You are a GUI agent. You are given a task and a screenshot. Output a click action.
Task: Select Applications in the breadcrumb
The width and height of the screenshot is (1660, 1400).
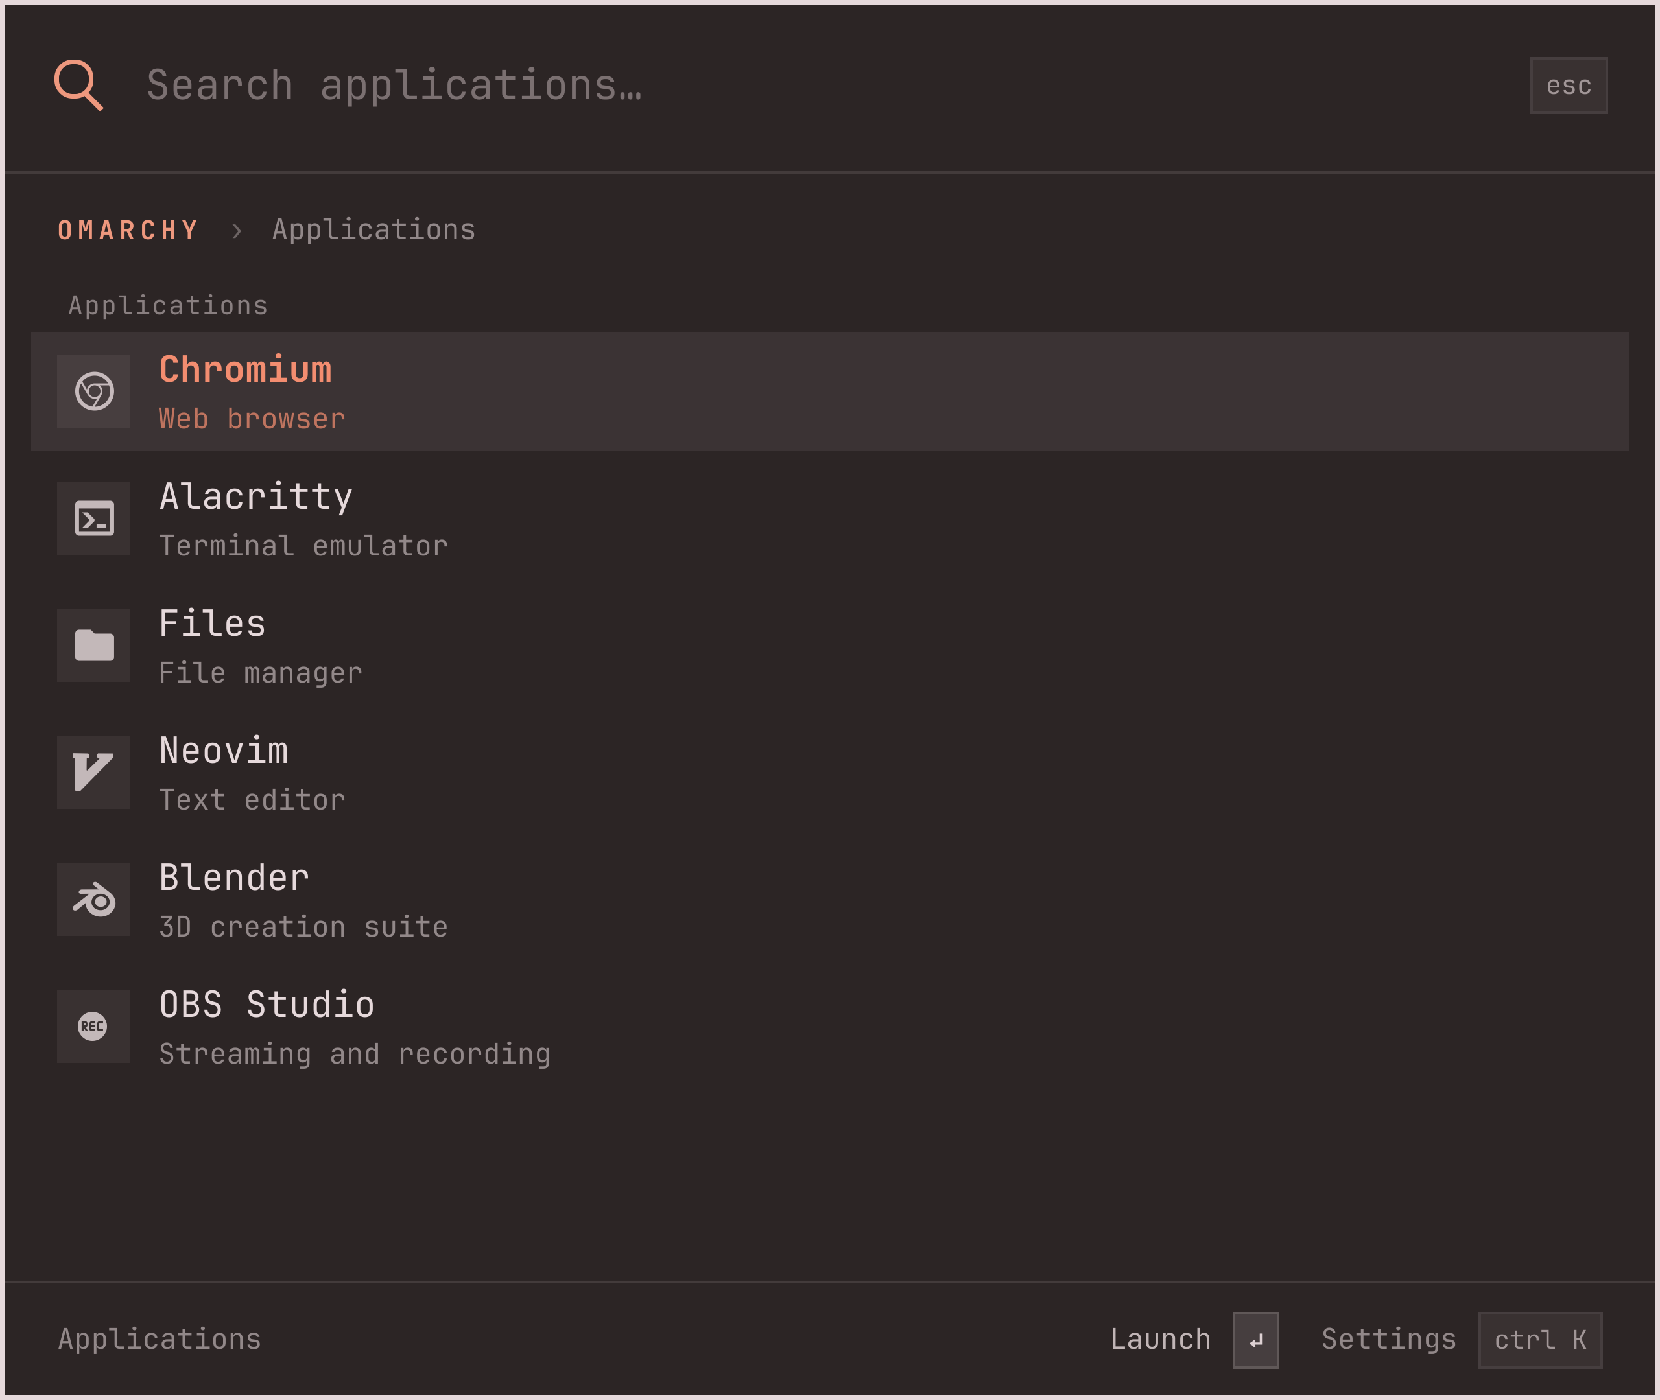[374, 230]
